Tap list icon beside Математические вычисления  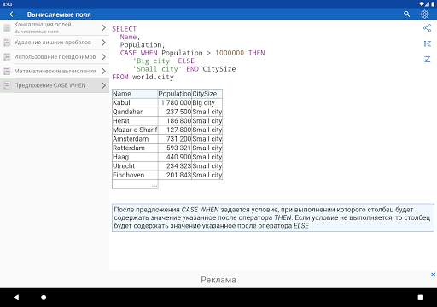[7, 71]
